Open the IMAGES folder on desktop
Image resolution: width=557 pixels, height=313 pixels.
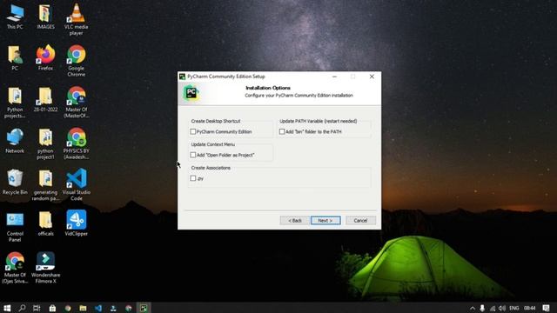45,17
